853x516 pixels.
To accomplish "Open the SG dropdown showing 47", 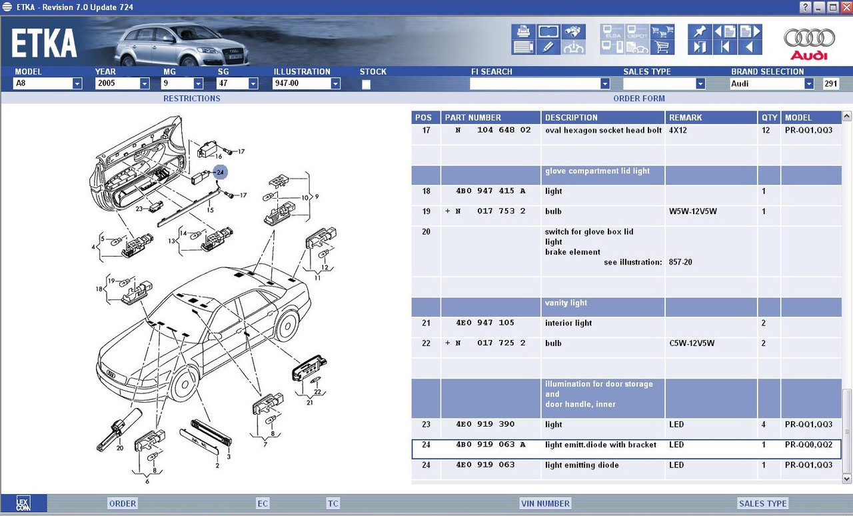I will pos(253,84).
